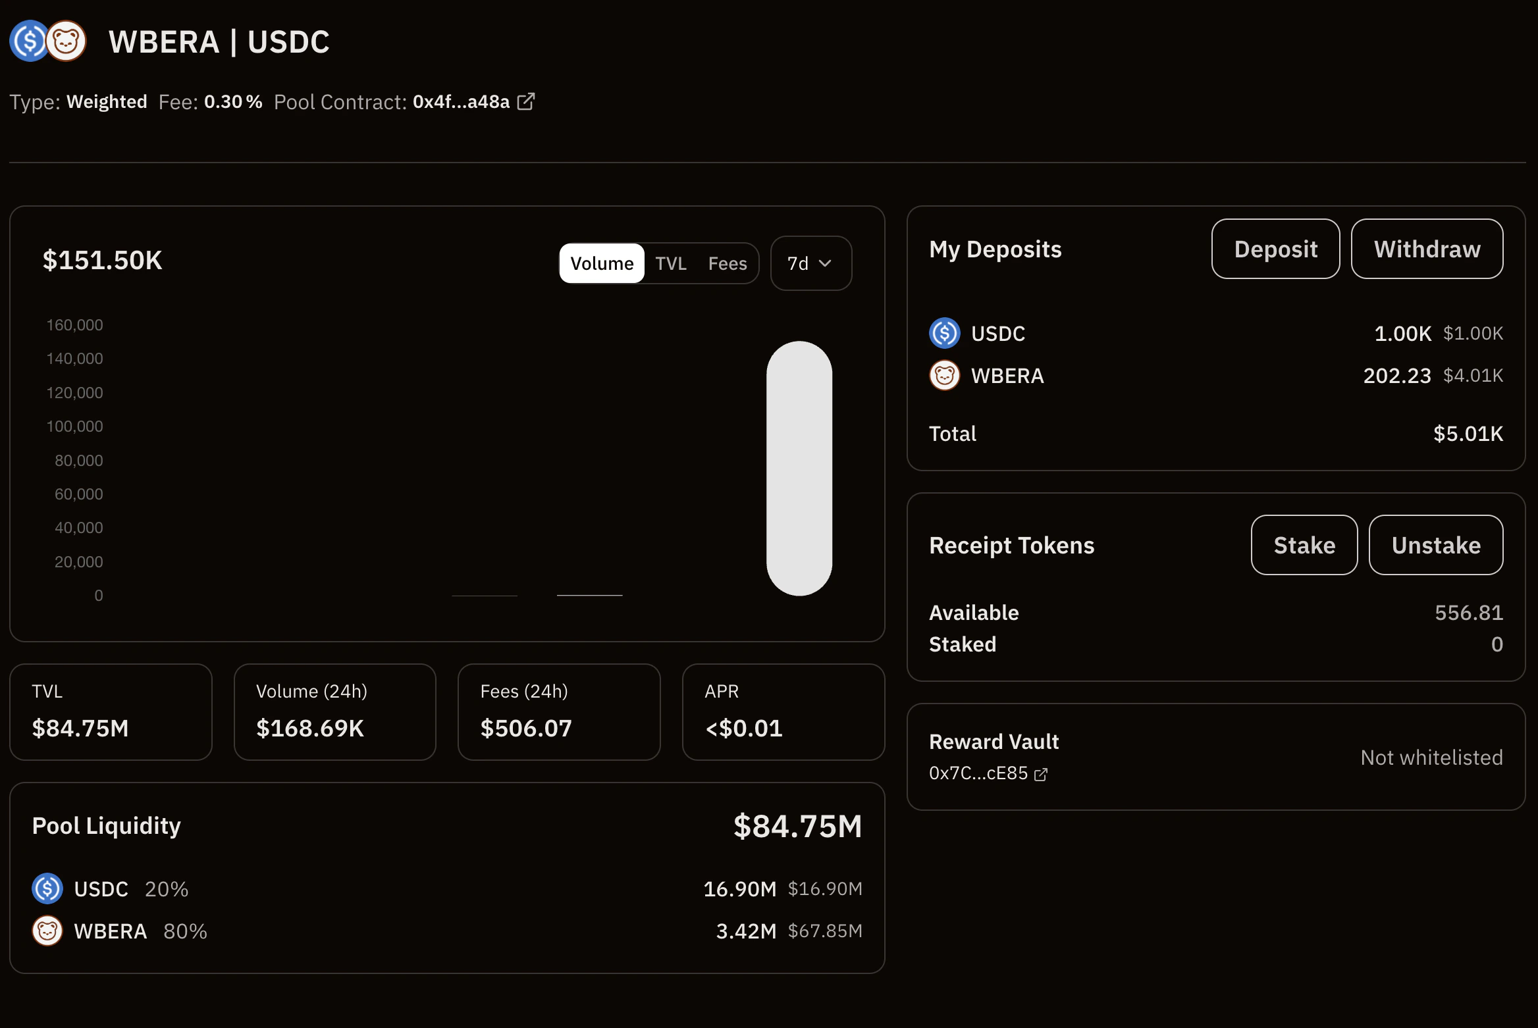Click the USDC coin icon in the page header
1538x1028 pixels.
tap(29, 41)
